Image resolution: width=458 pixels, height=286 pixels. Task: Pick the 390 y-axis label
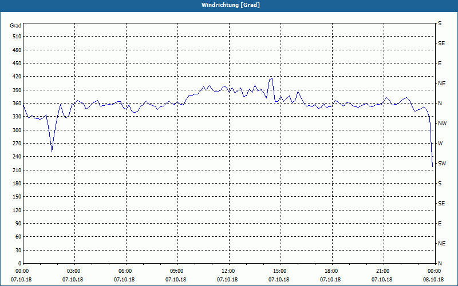17,90
